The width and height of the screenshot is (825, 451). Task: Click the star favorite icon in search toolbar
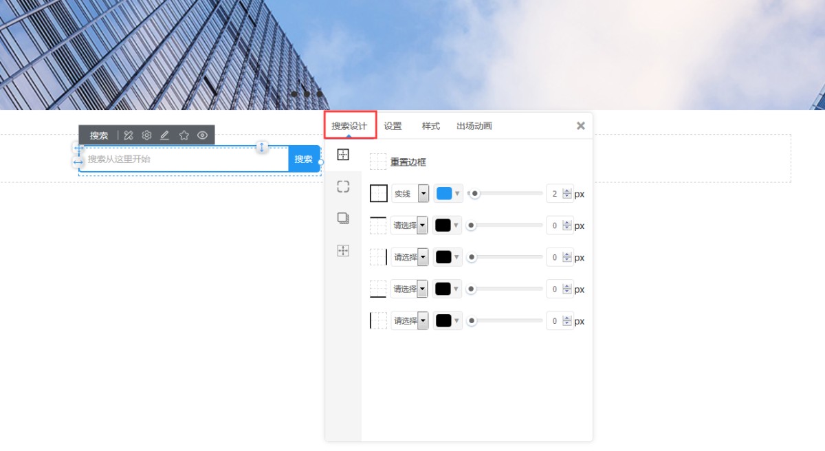tap(184, 135)
